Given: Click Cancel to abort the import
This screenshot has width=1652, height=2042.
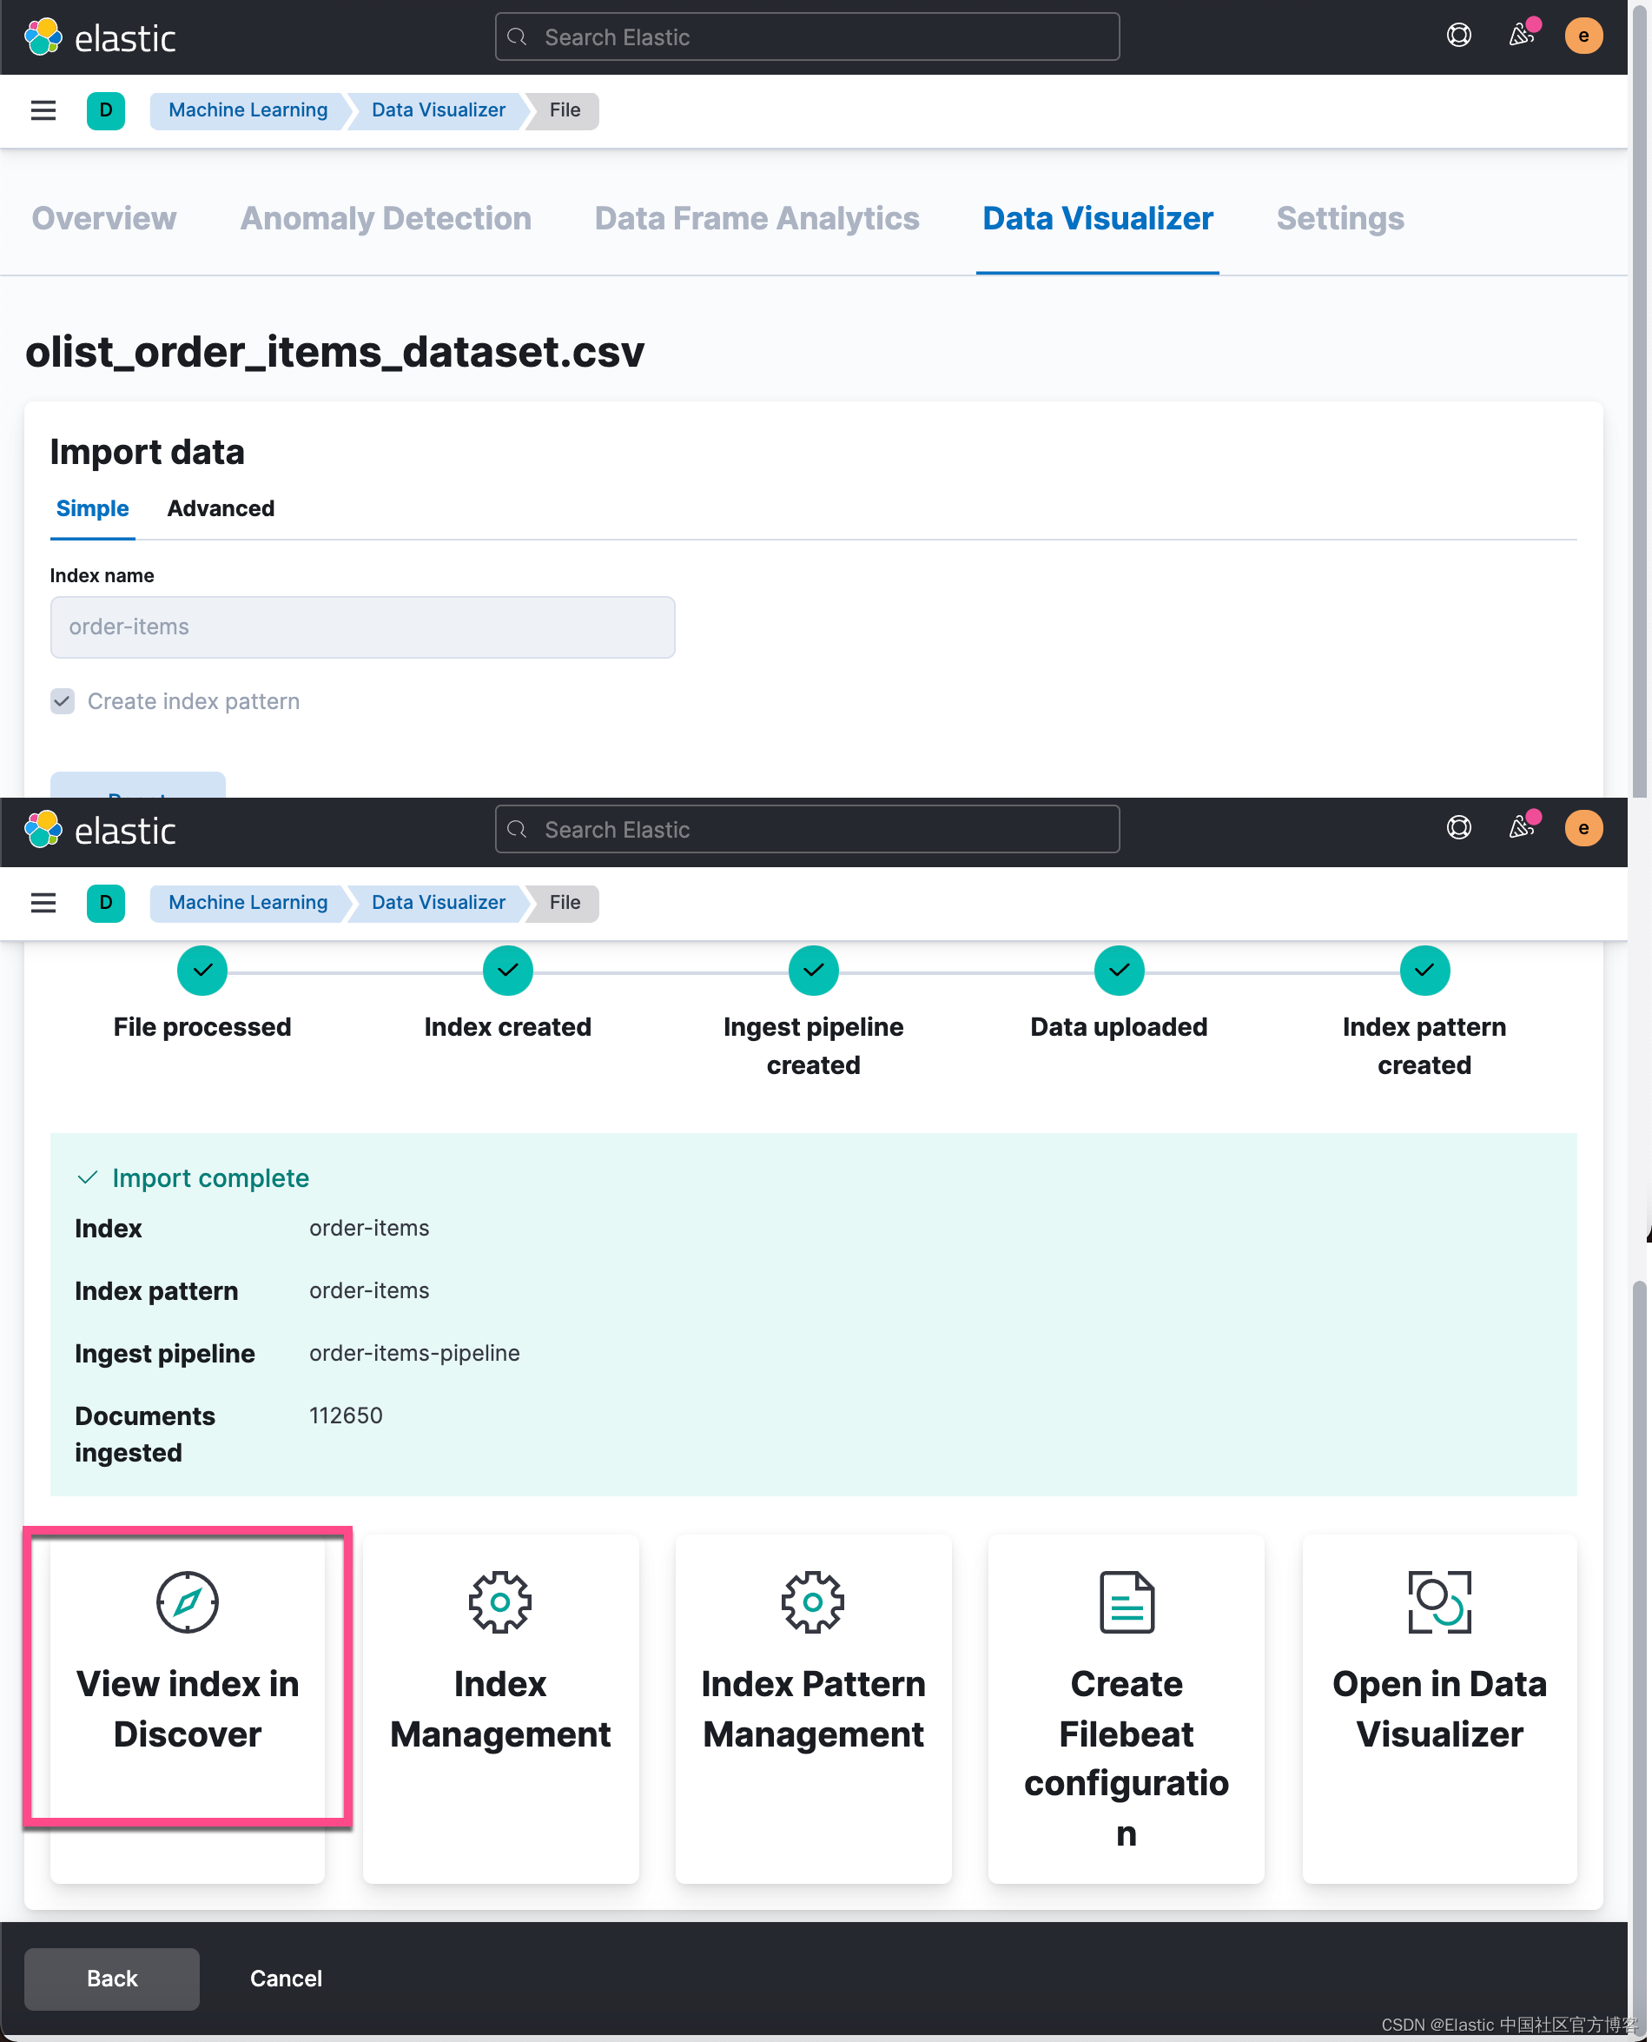Looking at the screenshot, I should [285, 1979].
